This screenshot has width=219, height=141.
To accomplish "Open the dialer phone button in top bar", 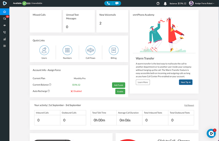I will point(109,3).
